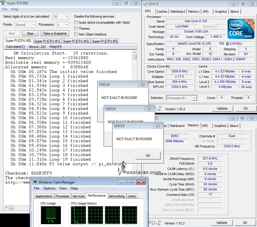Open the Help menu in Hyper PI

(15, 9)
